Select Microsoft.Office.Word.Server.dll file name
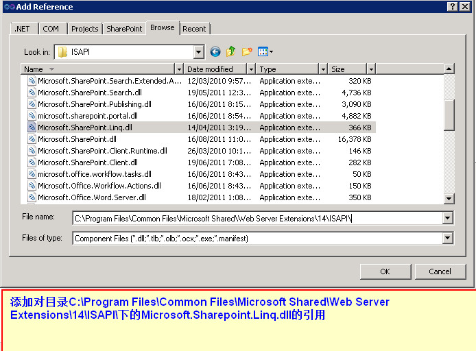 [x=92, y=197]
